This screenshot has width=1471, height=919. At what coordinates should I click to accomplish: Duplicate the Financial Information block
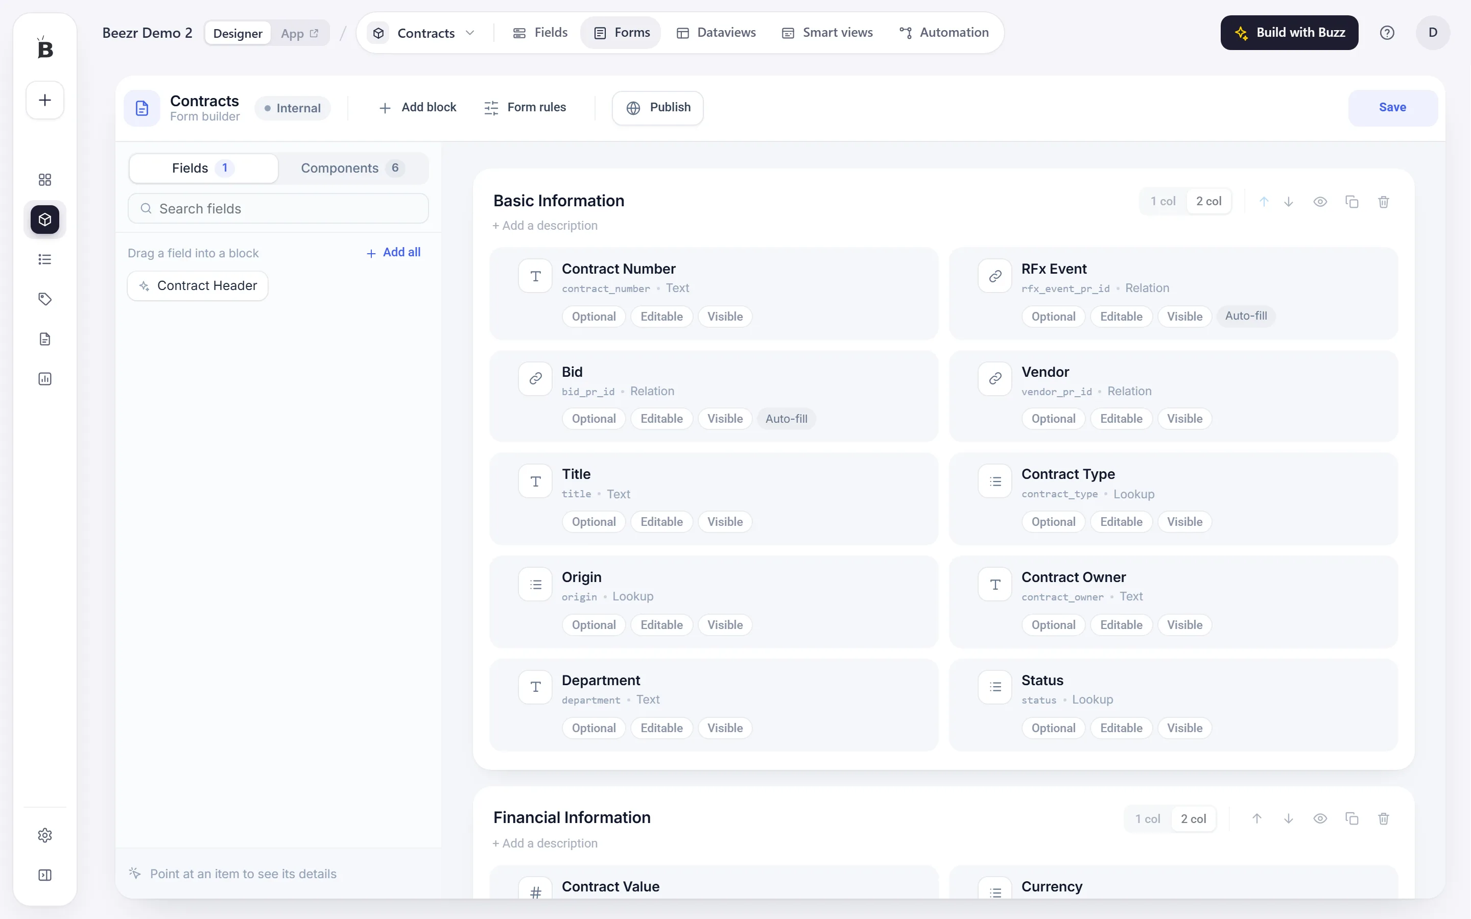(x=1352, y=819)
